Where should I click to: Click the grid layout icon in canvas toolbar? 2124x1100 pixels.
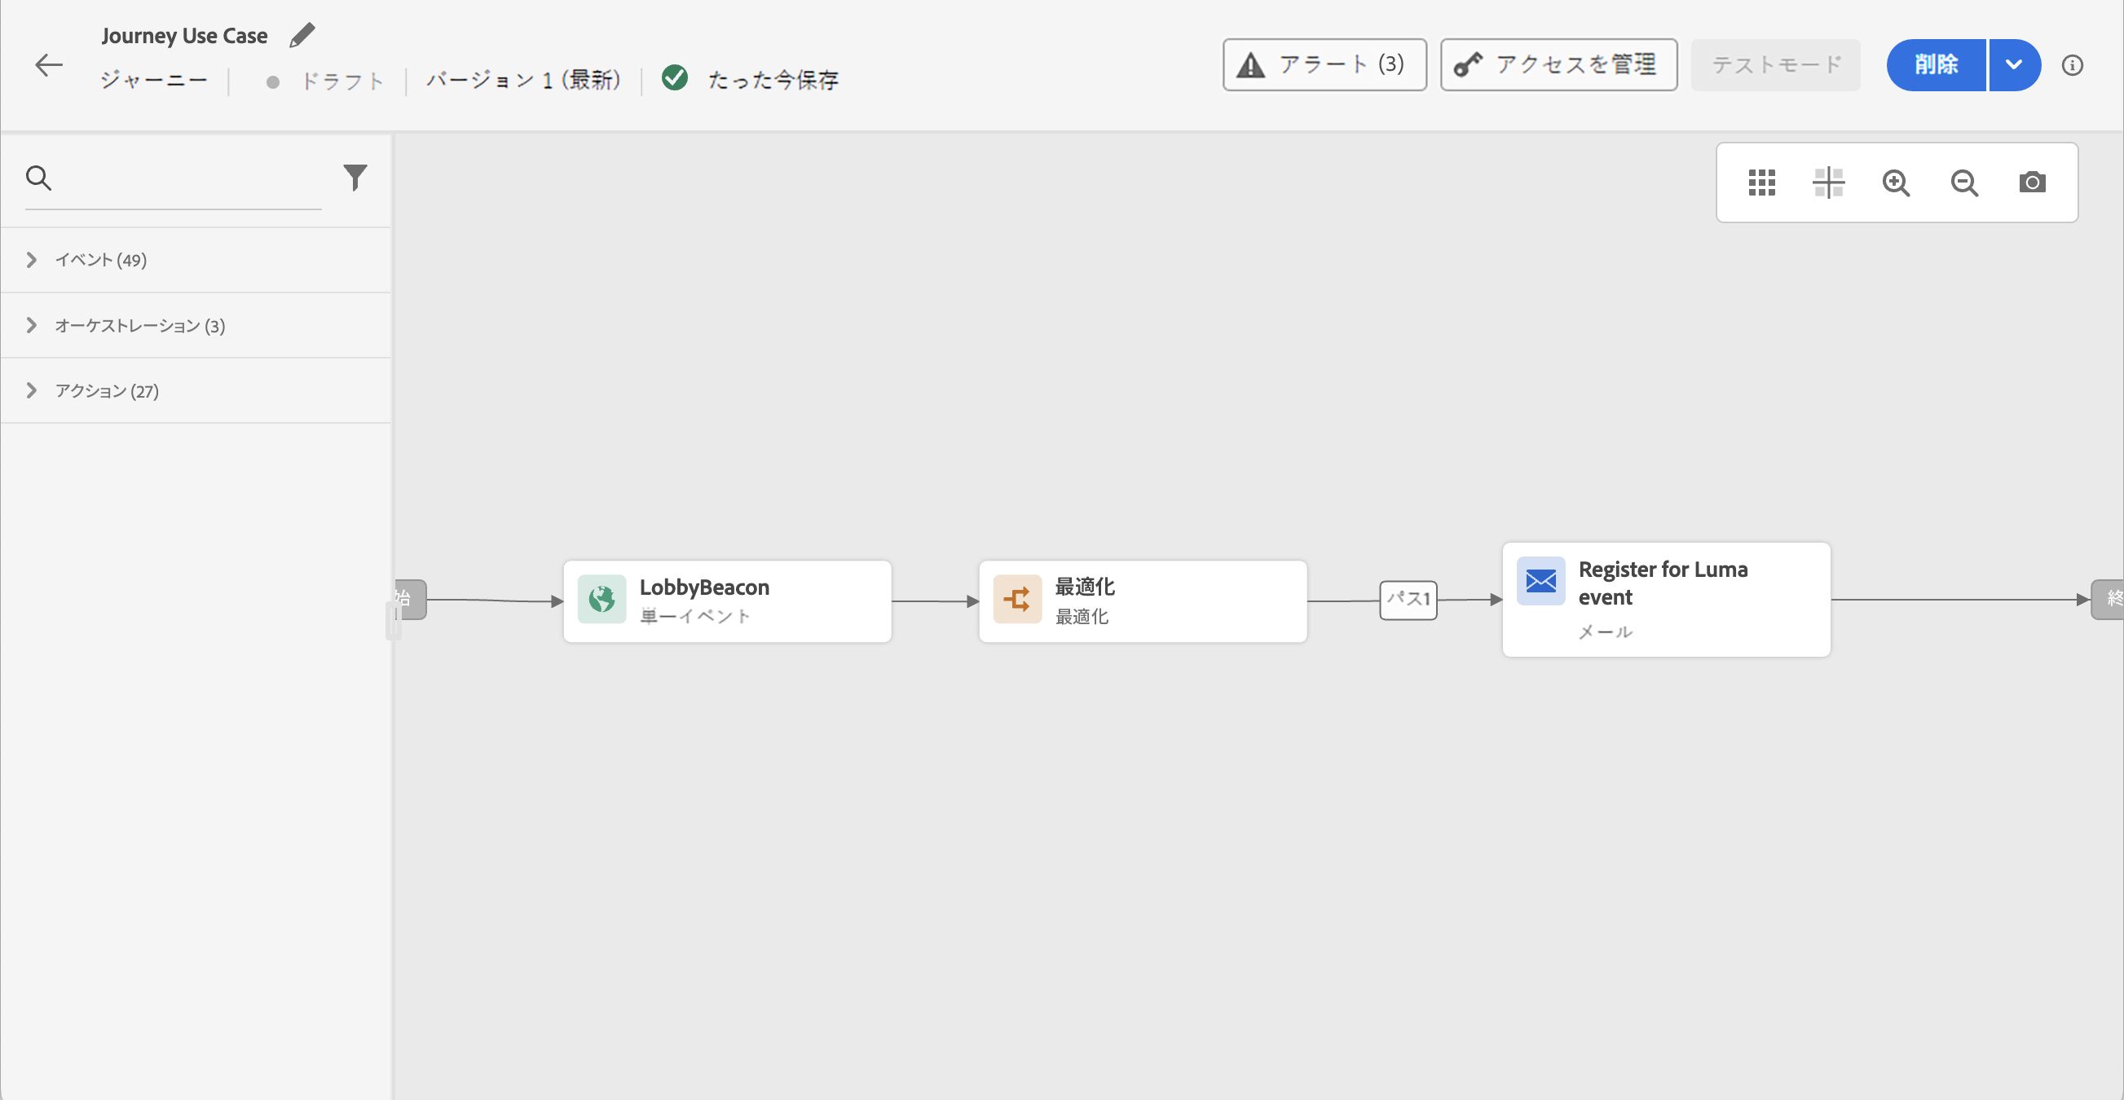(x=1761, y=183)
